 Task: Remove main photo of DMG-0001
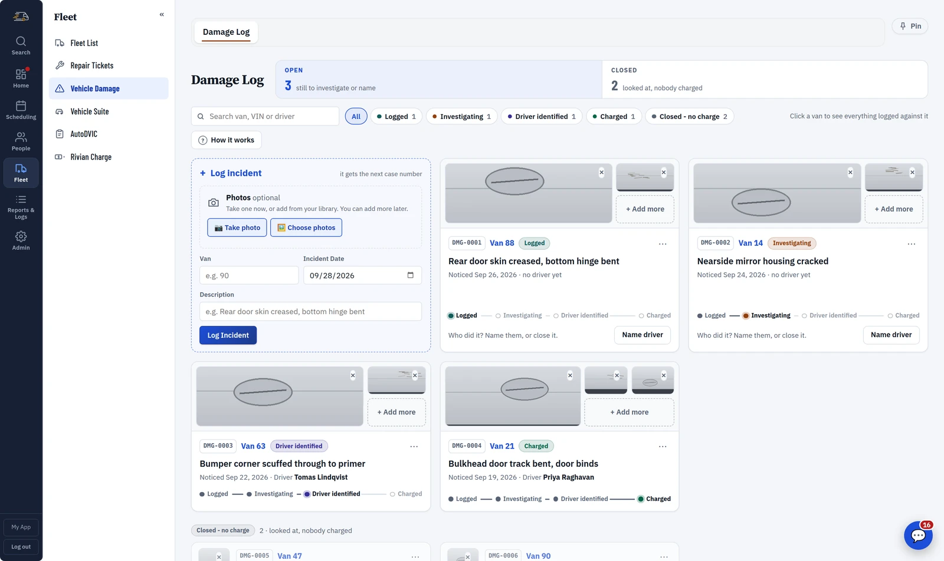pyautogui.click(x=601, y=173)
